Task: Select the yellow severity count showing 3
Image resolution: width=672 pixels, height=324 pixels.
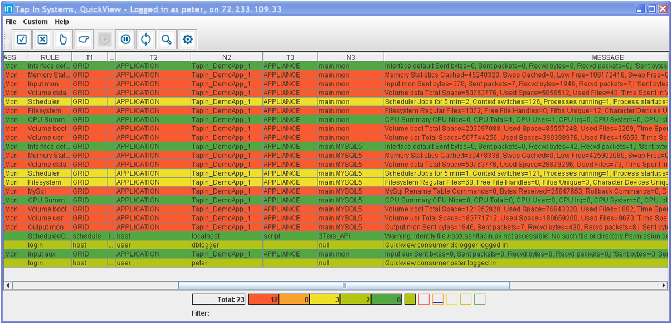Action: click(325, 299)
